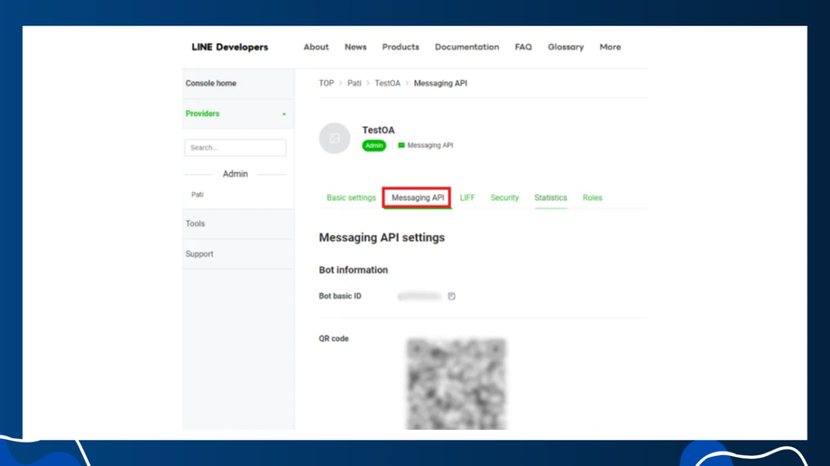830x466 pixels.
Task: Switch to the Basic settings tab
Action: tap(351, 197)
